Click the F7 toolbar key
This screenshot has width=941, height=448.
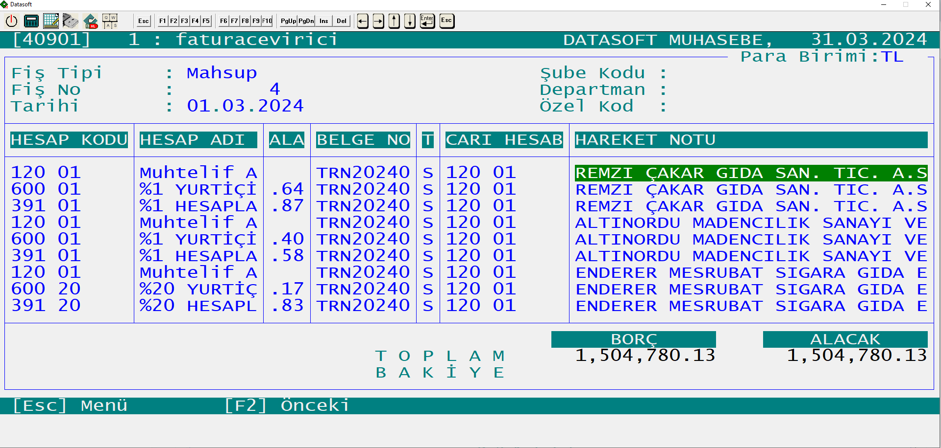tap(234, 21)
